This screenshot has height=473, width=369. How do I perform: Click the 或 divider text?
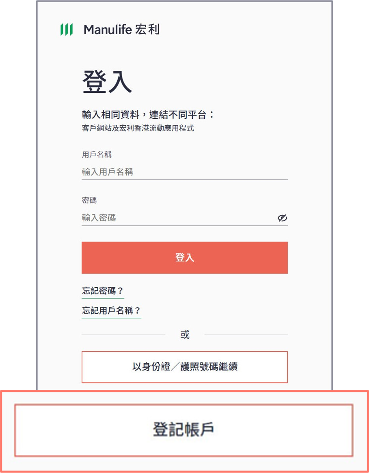[x=185, y=334]
